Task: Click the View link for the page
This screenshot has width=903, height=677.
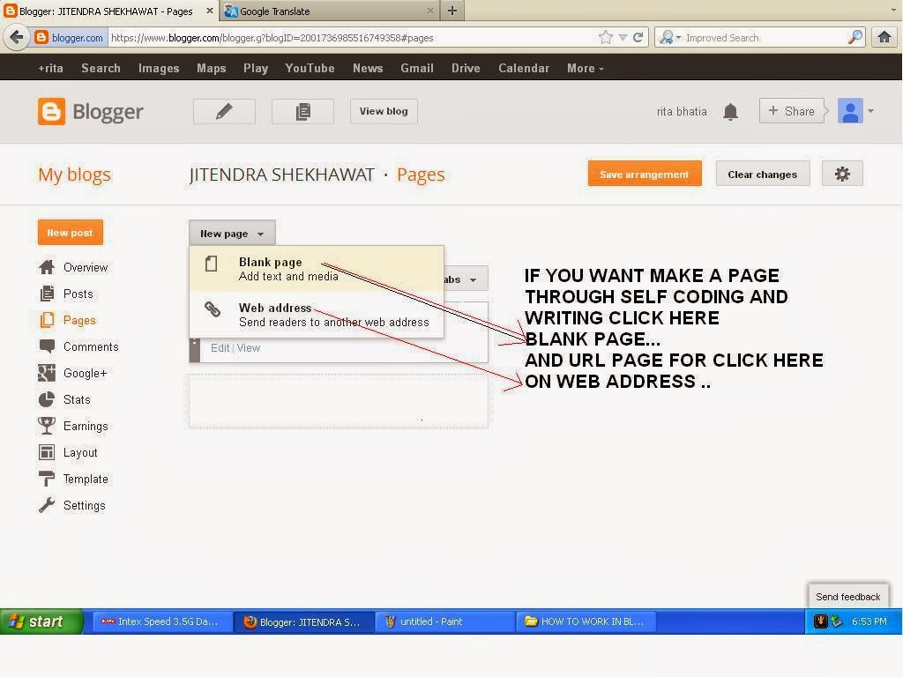Action: [x=248, y=347]
